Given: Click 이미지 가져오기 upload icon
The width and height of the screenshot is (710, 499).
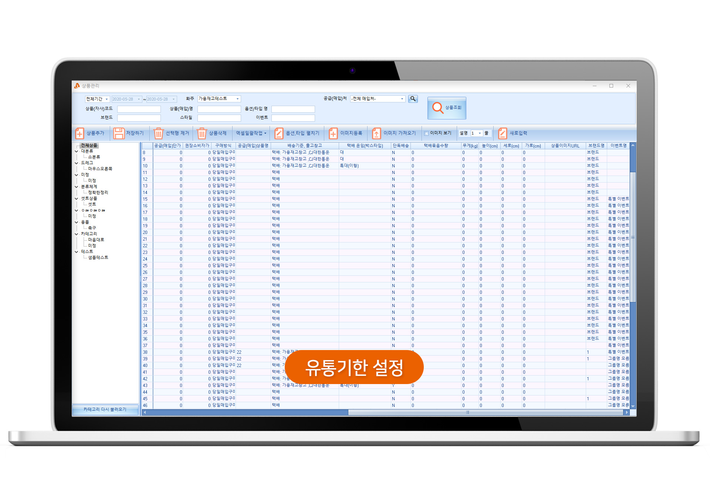Looking at the screenshot, I should (x=376, y=133).
